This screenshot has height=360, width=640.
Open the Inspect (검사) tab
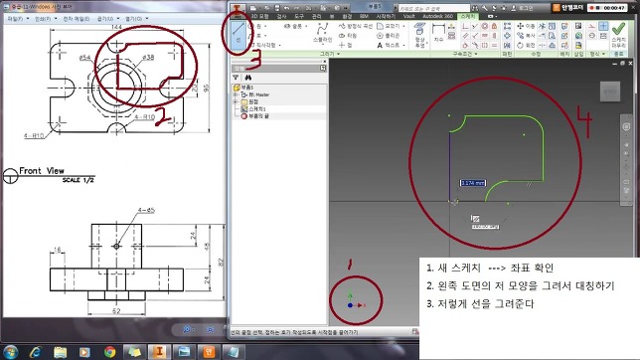coord(281,16)
